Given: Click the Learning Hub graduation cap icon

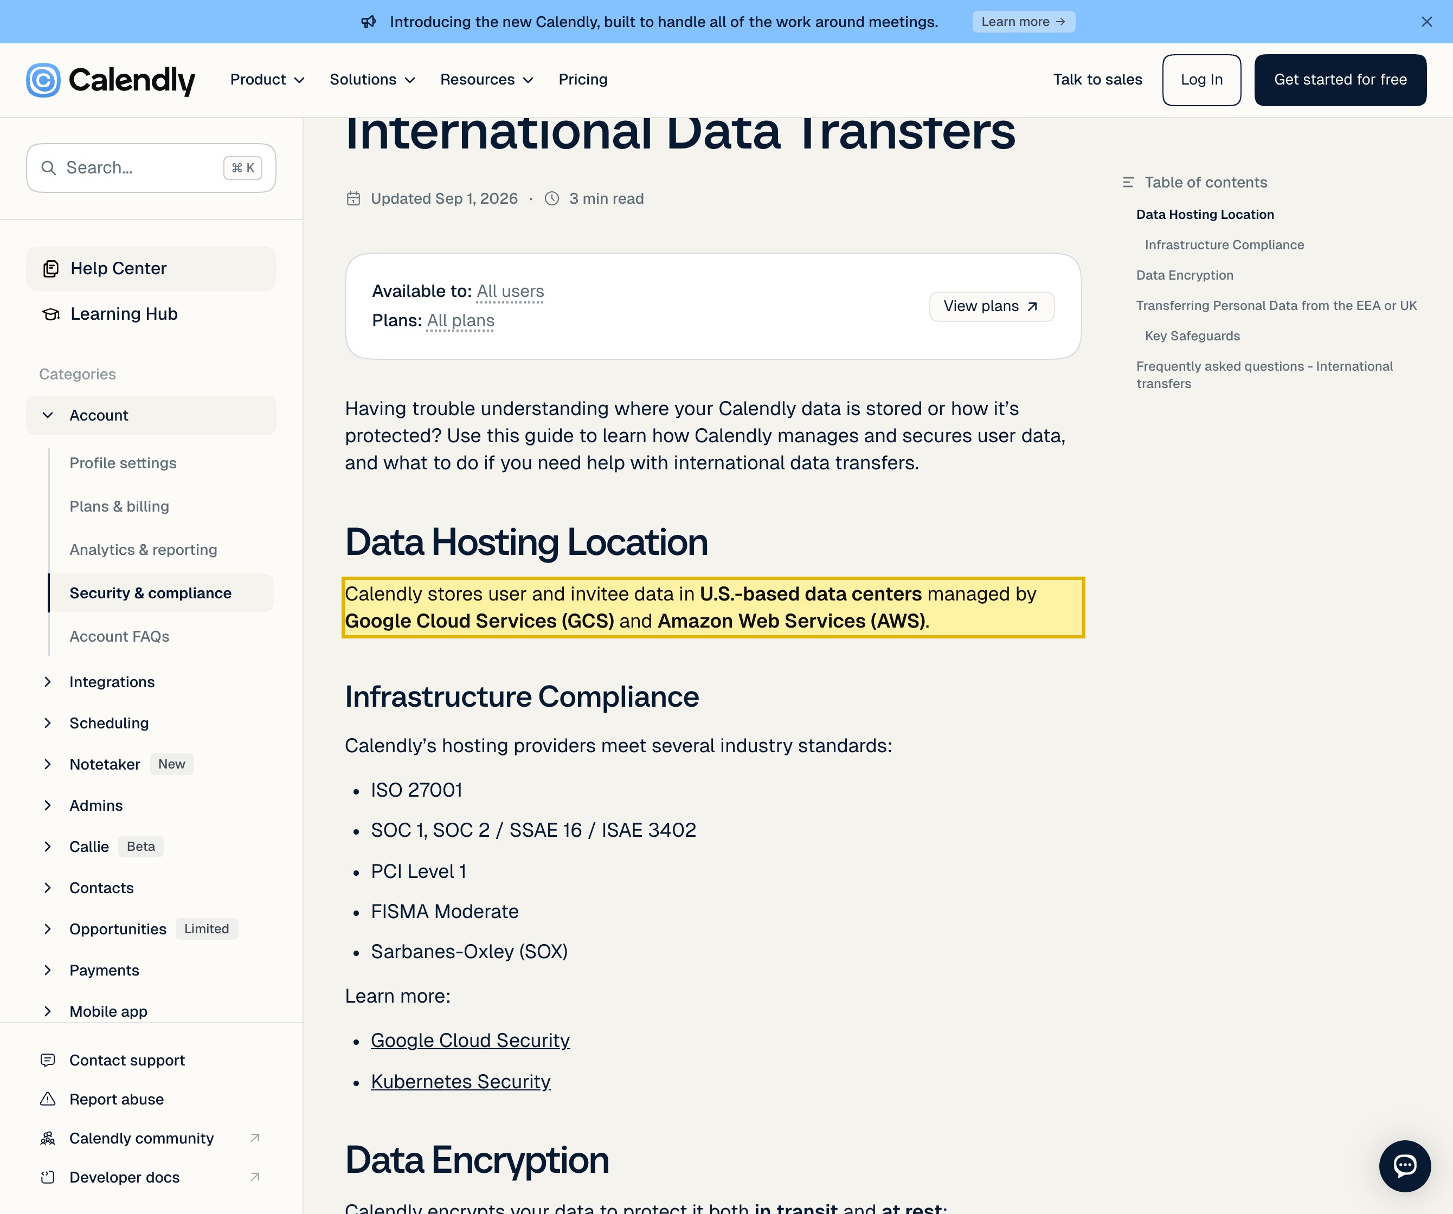Looking at the screenshot, I should point(50,314).
